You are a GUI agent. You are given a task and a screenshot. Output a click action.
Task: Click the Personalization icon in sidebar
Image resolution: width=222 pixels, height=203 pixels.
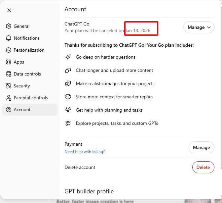[x=9, y=50]
